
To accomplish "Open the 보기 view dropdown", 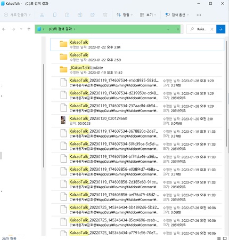I will point(148,15).
